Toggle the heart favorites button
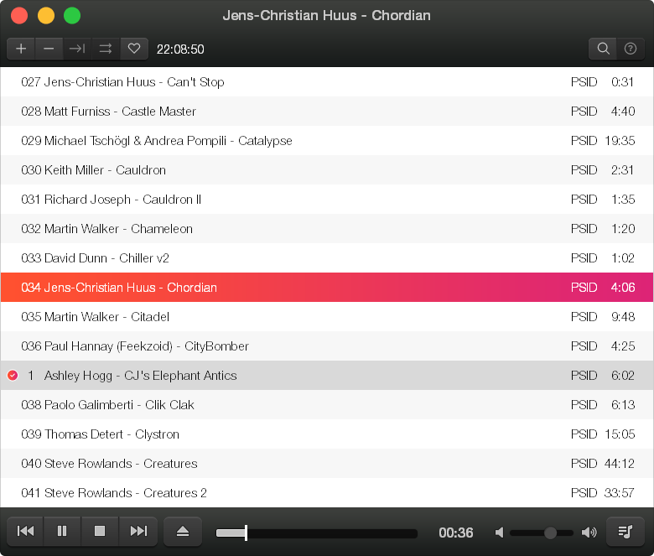Viewport: 654px width, 556px height. click(133, 49)
